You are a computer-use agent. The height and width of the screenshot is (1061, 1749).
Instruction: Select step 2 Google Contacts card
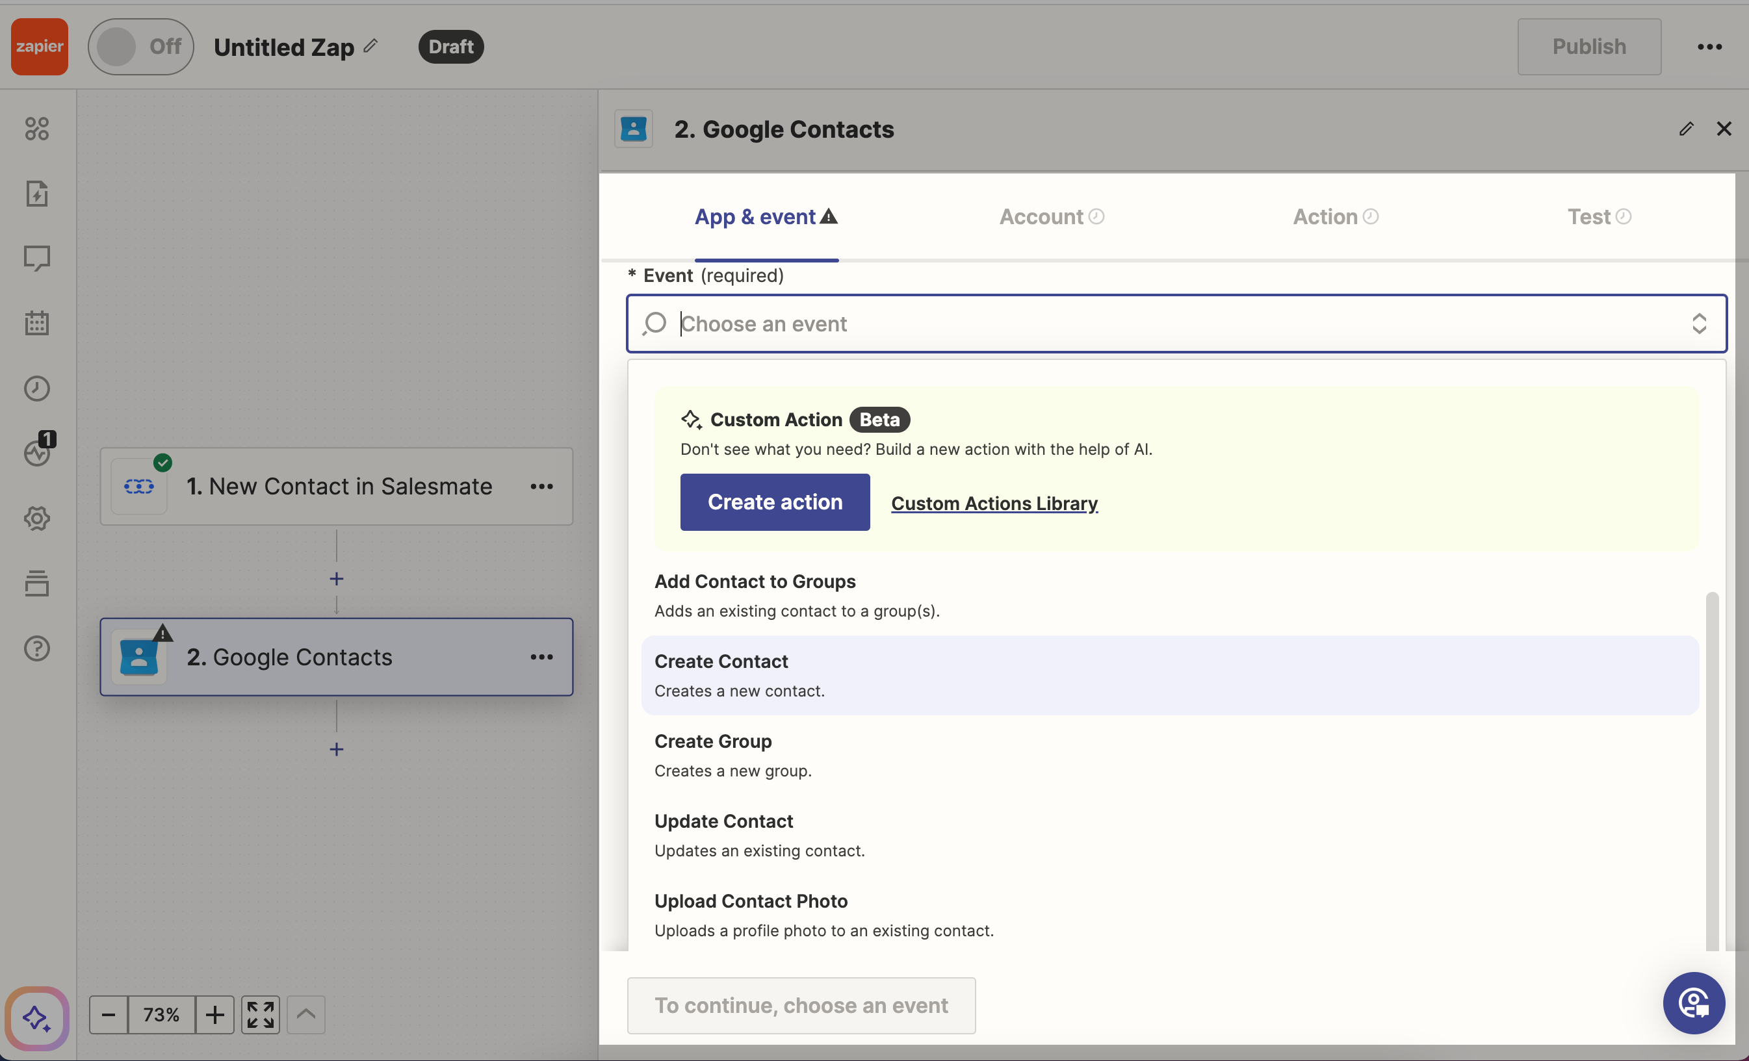(x=337, y=656)
